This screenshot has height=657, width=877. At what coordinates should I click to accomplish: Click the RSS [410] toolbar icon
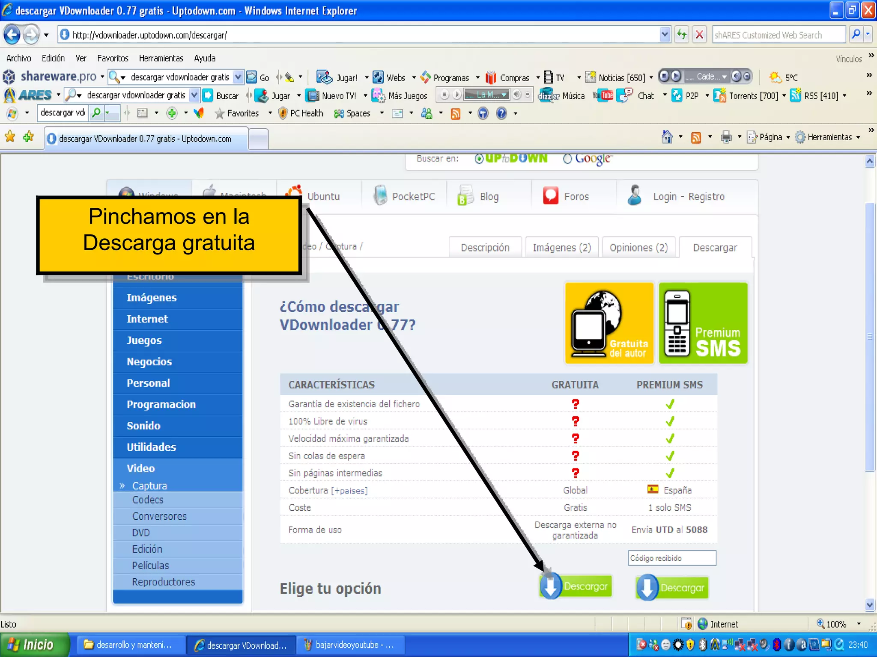[796, 95]
